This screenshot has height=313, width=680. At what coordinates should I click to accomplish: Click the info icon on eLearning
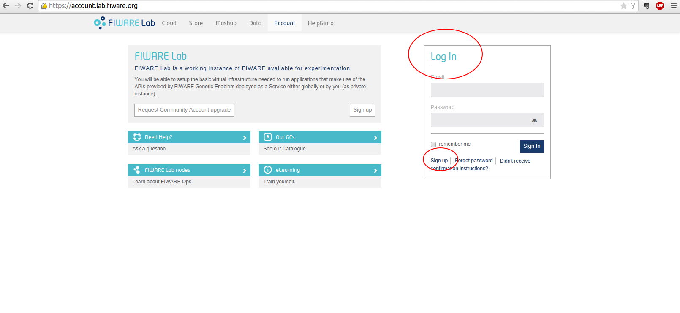click(268, 170)
